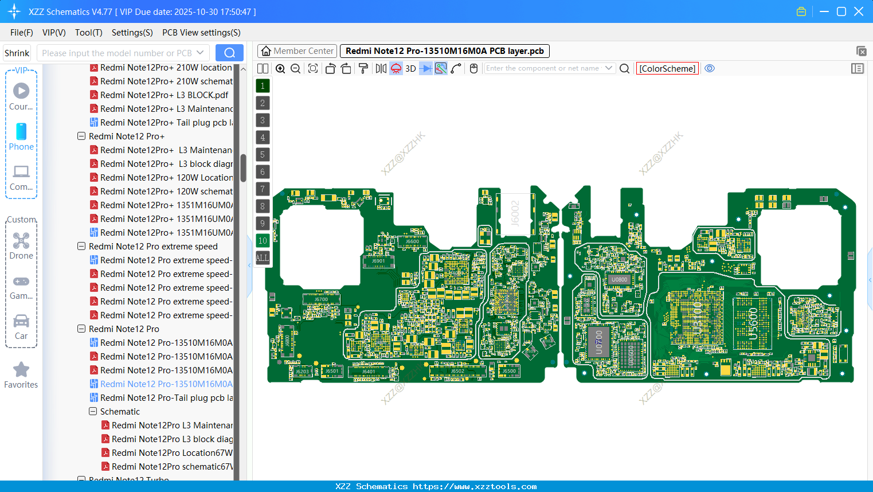Screen dimensions: 873x492
Task: Click the Shrink button
Action: pyautogui.click(x=17, y=53)
